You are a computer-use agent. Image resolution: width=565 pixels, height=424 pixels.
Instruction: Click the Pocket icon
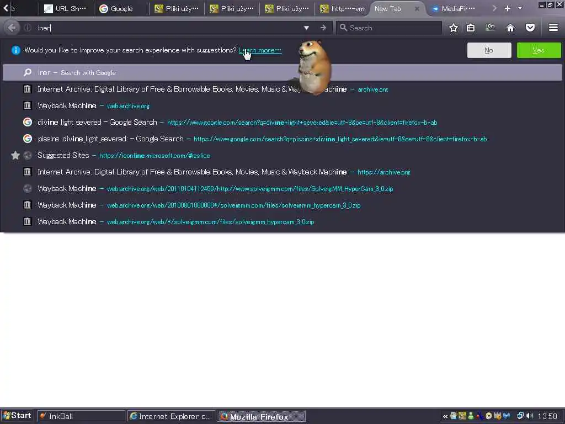tap(530, 28)
